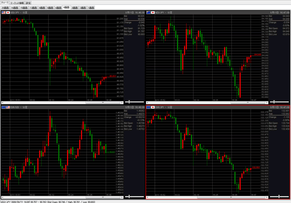Select the 4画面 layout tab
This screenshot has height=203, width=291.
(66, 8)
